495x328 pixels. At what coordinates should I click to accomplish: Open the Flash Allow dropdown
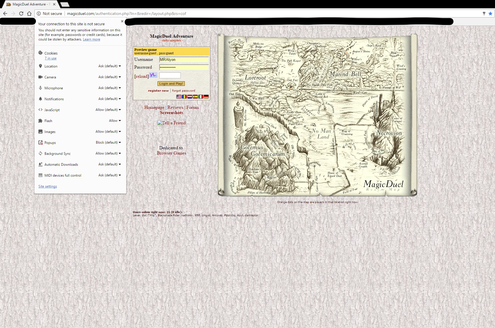(115, 121)
